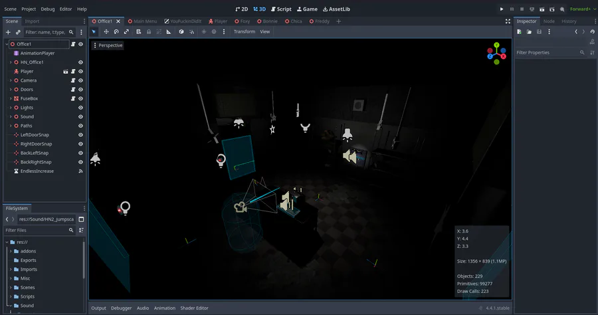Add a new child node

[8, 32]
